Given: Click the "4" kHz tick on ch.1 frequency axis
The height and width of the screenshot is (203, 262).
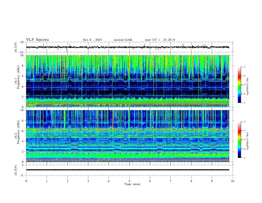Looking at the screenshot, I should (23, 87).
